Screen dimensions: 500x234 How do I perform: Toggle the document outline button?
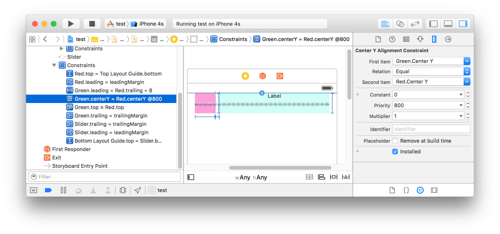click(191, 177)
